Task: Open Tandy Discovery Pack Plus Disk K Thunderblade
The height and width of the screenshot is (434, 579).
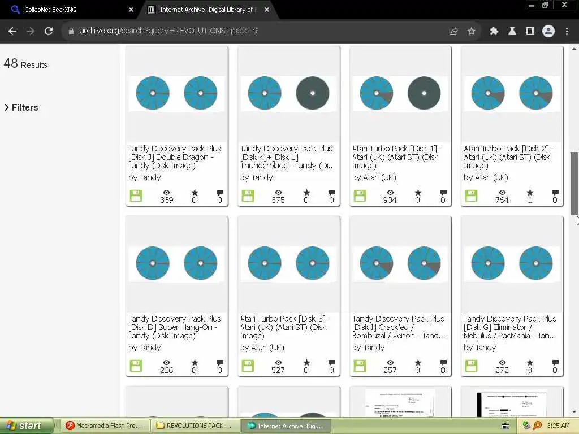Action: (287, 157)
